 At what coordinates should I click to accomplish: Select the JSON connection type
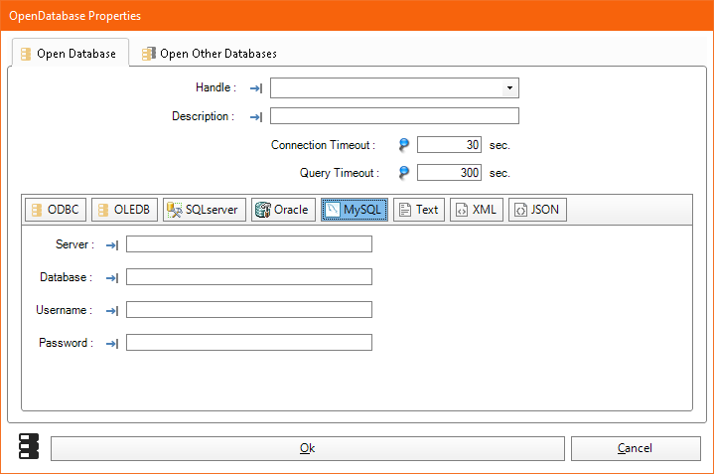538,210
